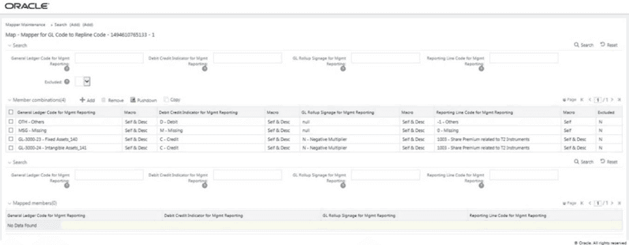
Task: Open help for GL Rollup Signage in the search above Member combinations
Action: (343, 69)
